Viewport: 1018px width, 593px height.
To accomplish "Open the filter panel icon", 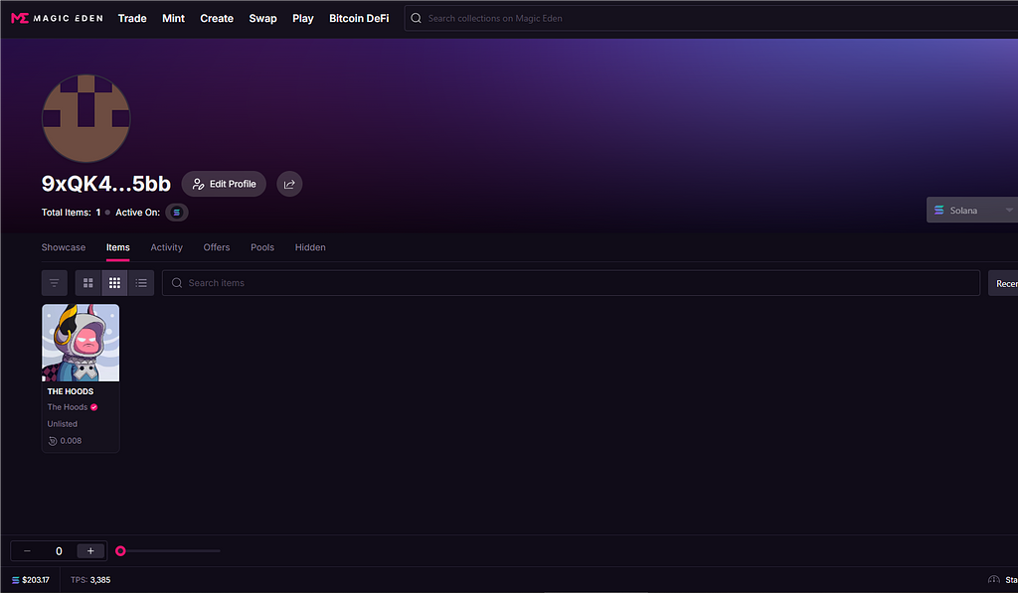I will 55,283.
